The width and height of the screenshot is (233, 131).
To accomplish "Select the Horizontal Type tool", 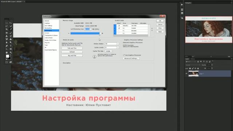I will click(11, 46).
